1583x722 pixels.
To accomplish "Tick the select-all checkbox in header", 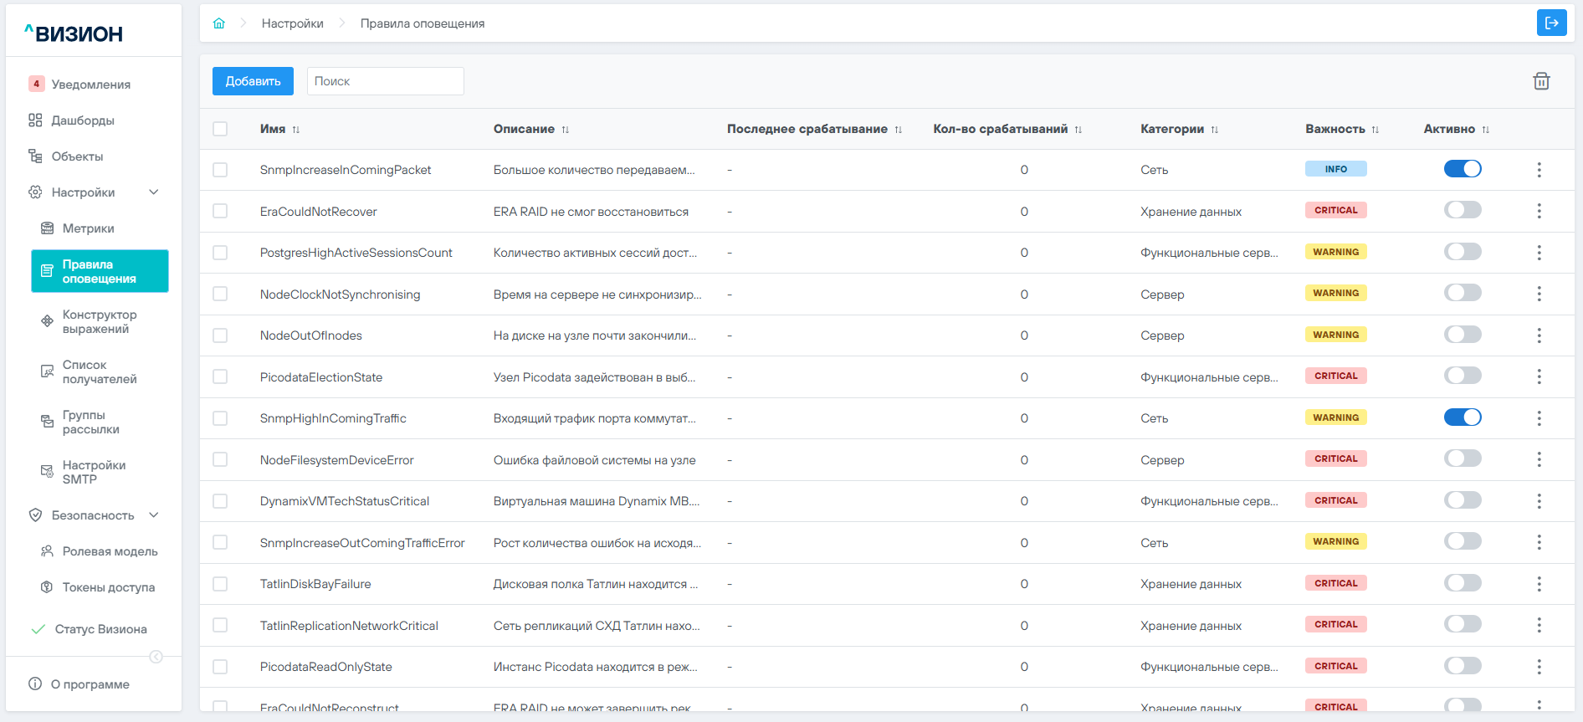I will [220, 129].
